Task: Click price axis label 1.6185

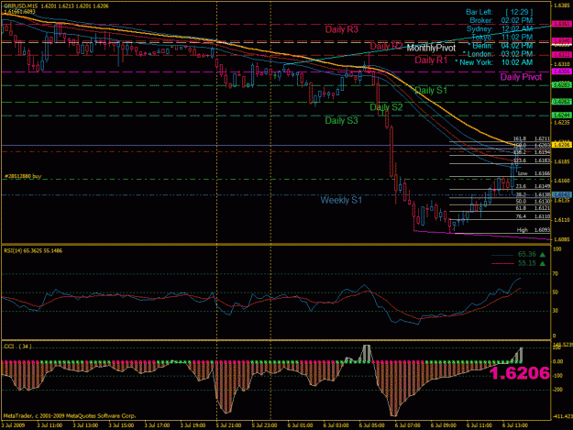Action: coord(562,161)
